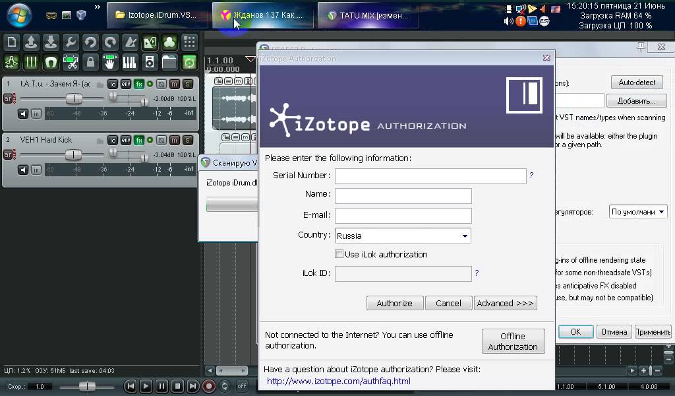Viewport: 675px width, 396px height.
Task: Click the transport Play button
Action: [x=146, y=386]
